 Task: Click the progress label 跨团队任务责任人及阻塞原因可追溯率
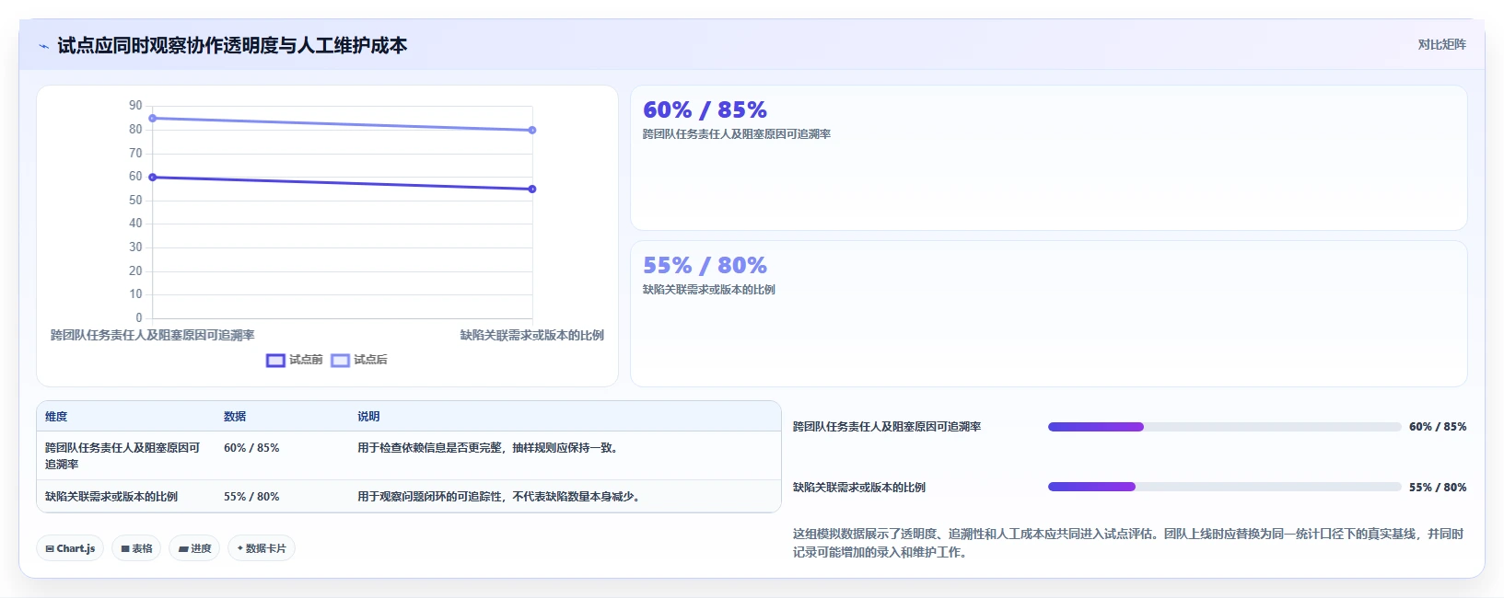[887, 427]
